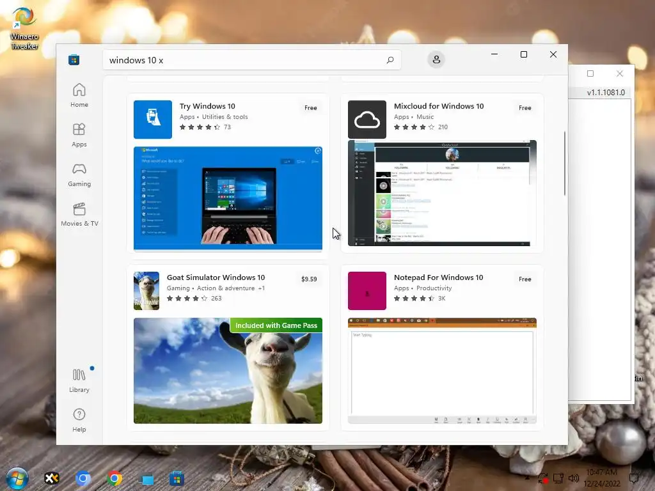Open the user account profile button

(x=436, y=59)
